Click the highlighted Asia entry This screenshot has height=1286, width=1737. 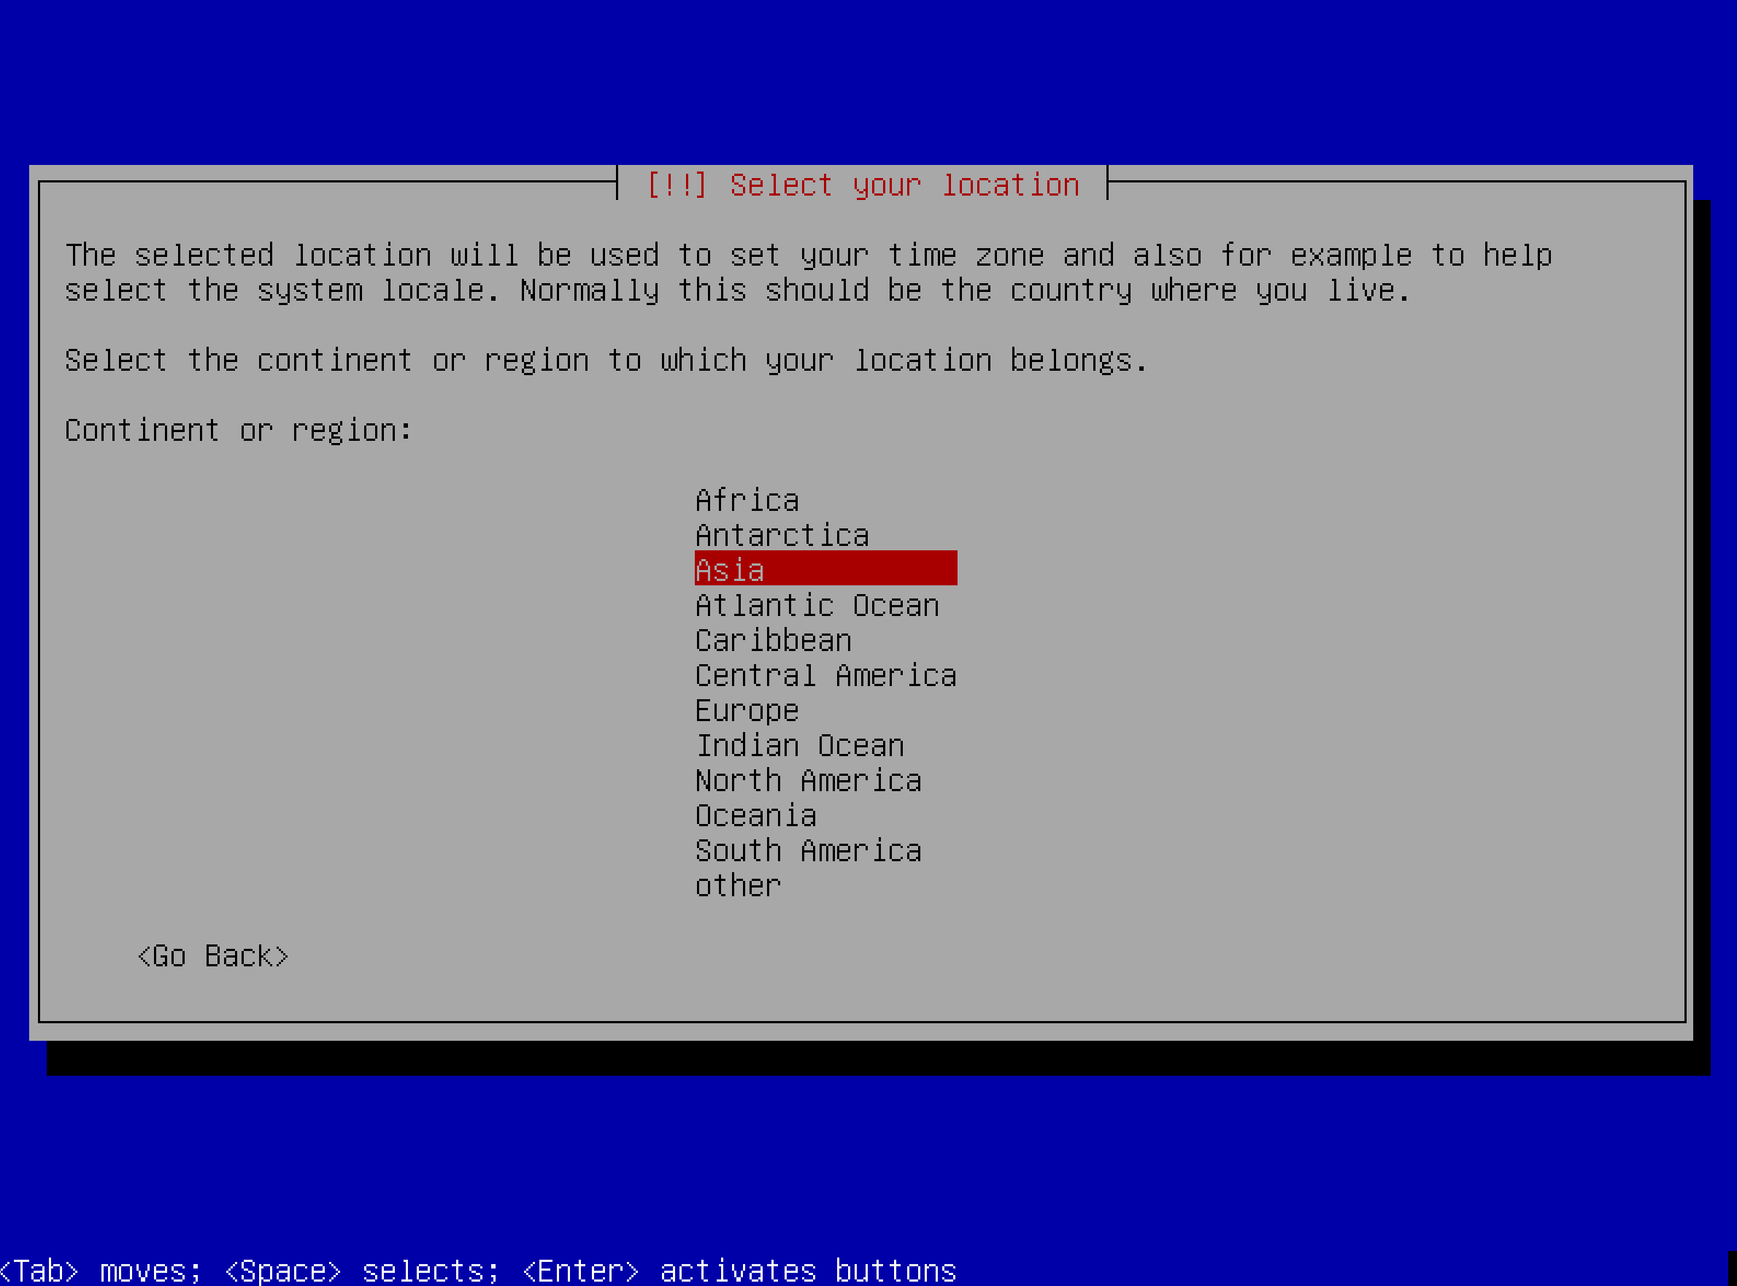click(825, 569)
